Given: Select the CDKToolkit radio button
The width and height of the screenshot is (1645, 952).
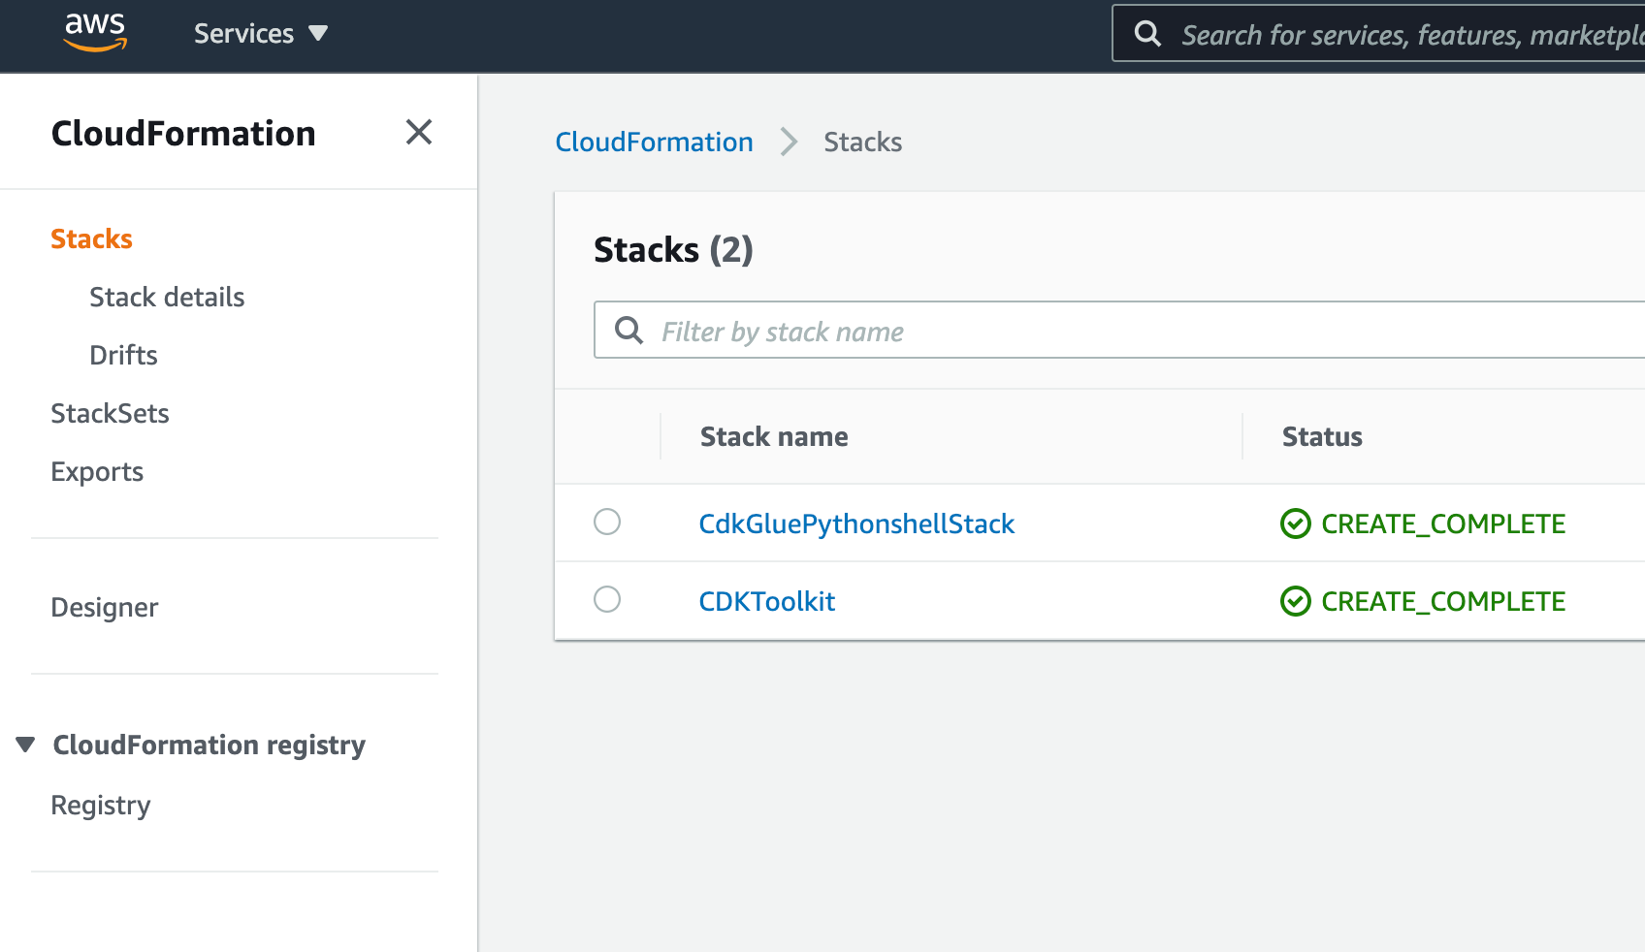Looking at the screenshot, I should tap(607, 599).
